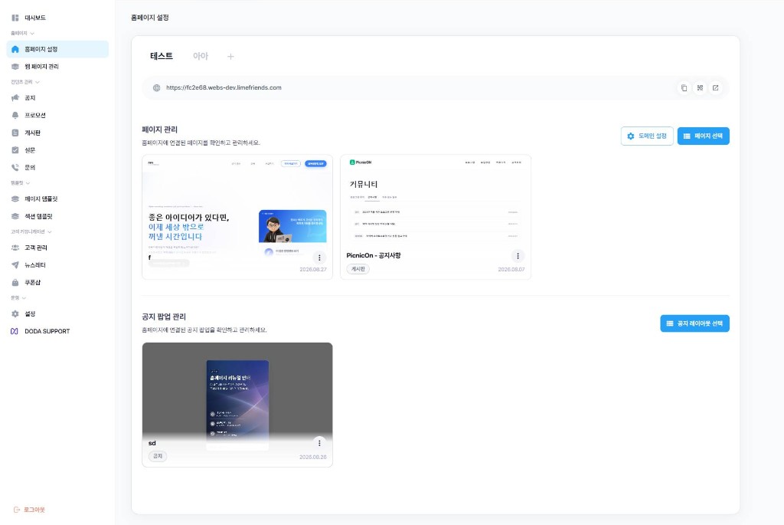Click the 홈페이지 설정 page title

tap(149, 18)
